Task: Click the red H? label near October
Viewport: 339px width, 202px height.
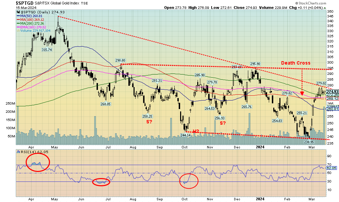Action: click(x=196, y=131)
